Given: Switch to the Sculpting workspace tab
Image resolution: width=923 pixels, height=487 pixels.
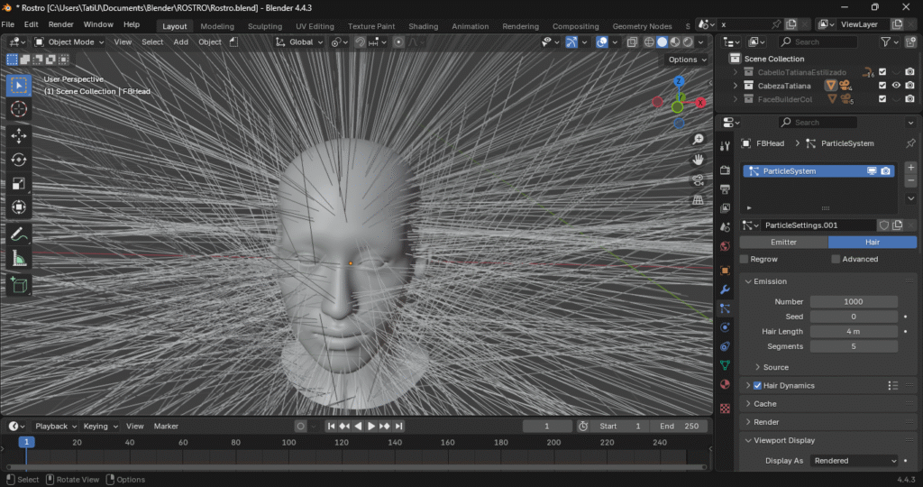Looking at the screenshot, I should coord(264,26).
